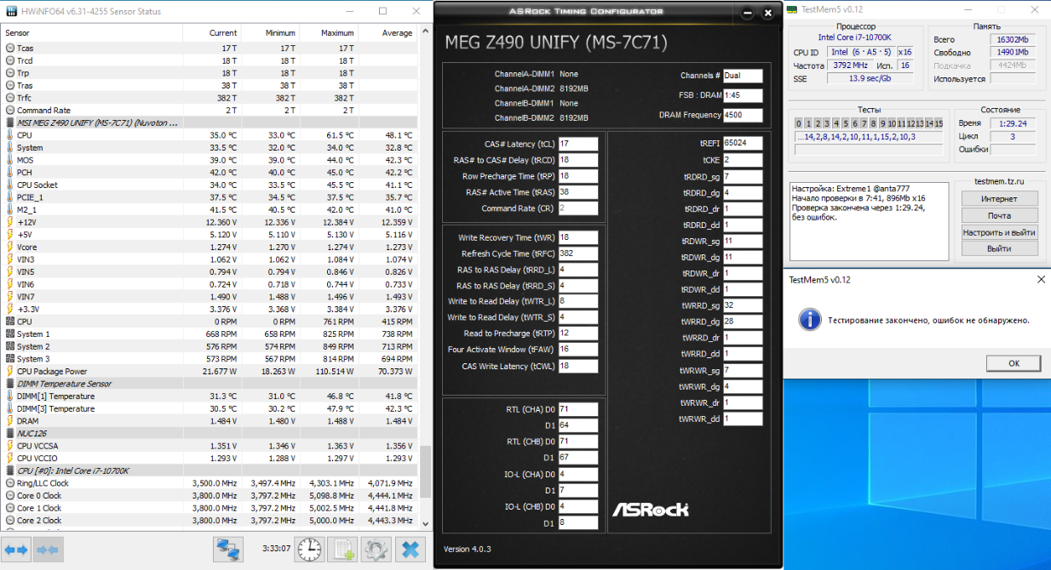The image size is (1051, 570).
Task: Click the Maximum column header
Action: 329,33
